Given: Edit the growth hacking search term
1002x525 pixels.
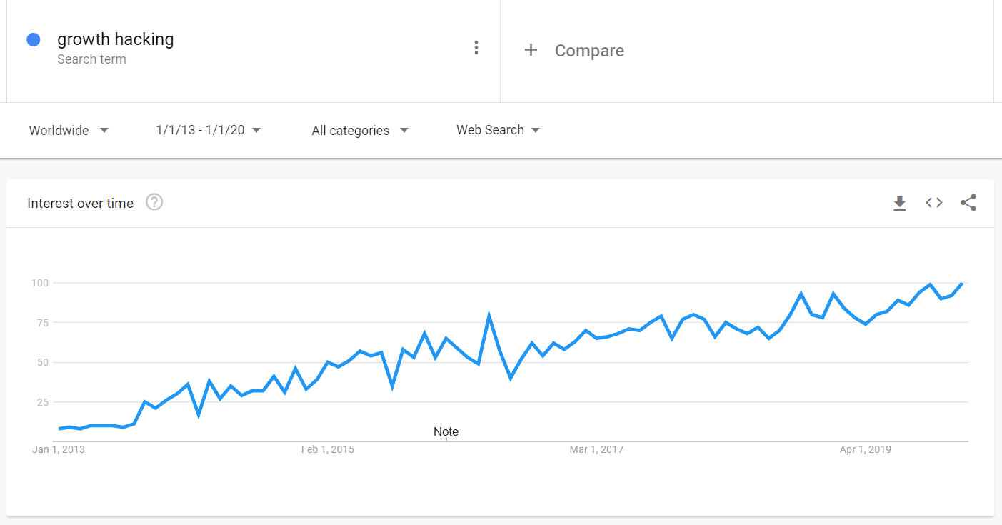Looking at the screenshot, I should 116,39.
